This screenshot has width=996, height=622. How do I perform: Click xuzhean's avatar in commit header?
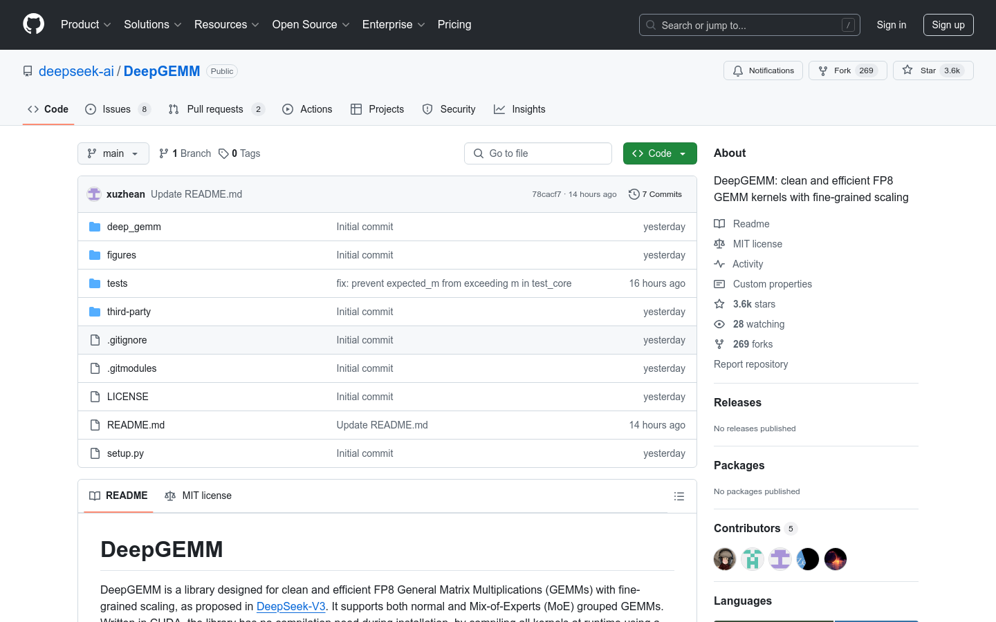tap(94, 194)
